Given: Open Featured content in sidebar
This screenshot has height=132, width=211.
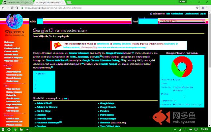Looking at the screenshot, I should pos(12,48).
